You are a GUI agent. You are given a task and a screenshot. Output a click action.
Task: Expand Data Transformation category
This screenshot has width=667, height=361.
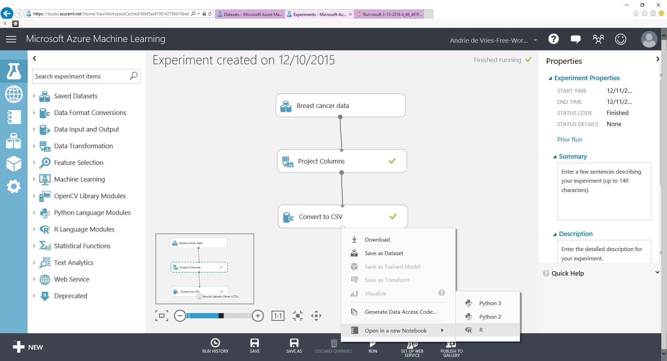coord(34,146)
